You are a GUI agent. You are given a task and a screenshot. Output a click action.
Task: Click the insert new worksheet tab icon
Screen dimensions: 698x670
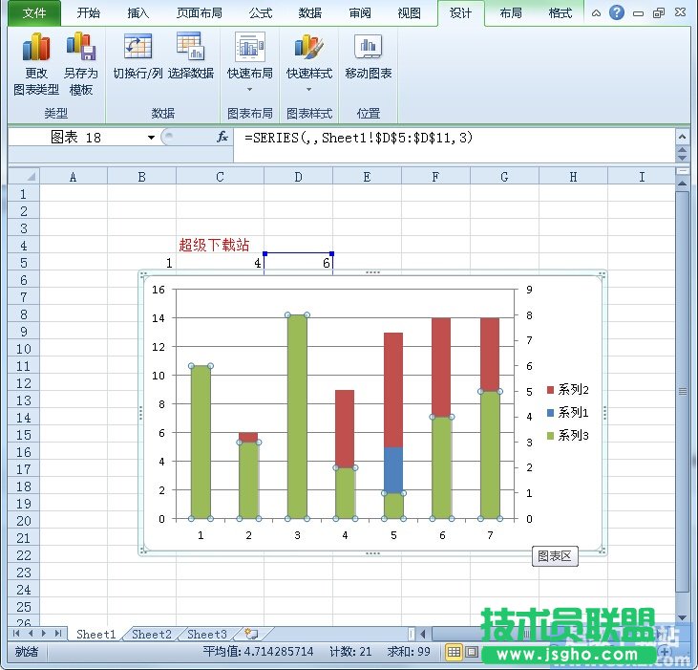point(250,634)
